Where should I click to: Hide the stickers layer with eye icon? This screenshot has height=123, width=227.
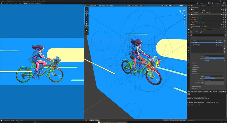(220, 41)
